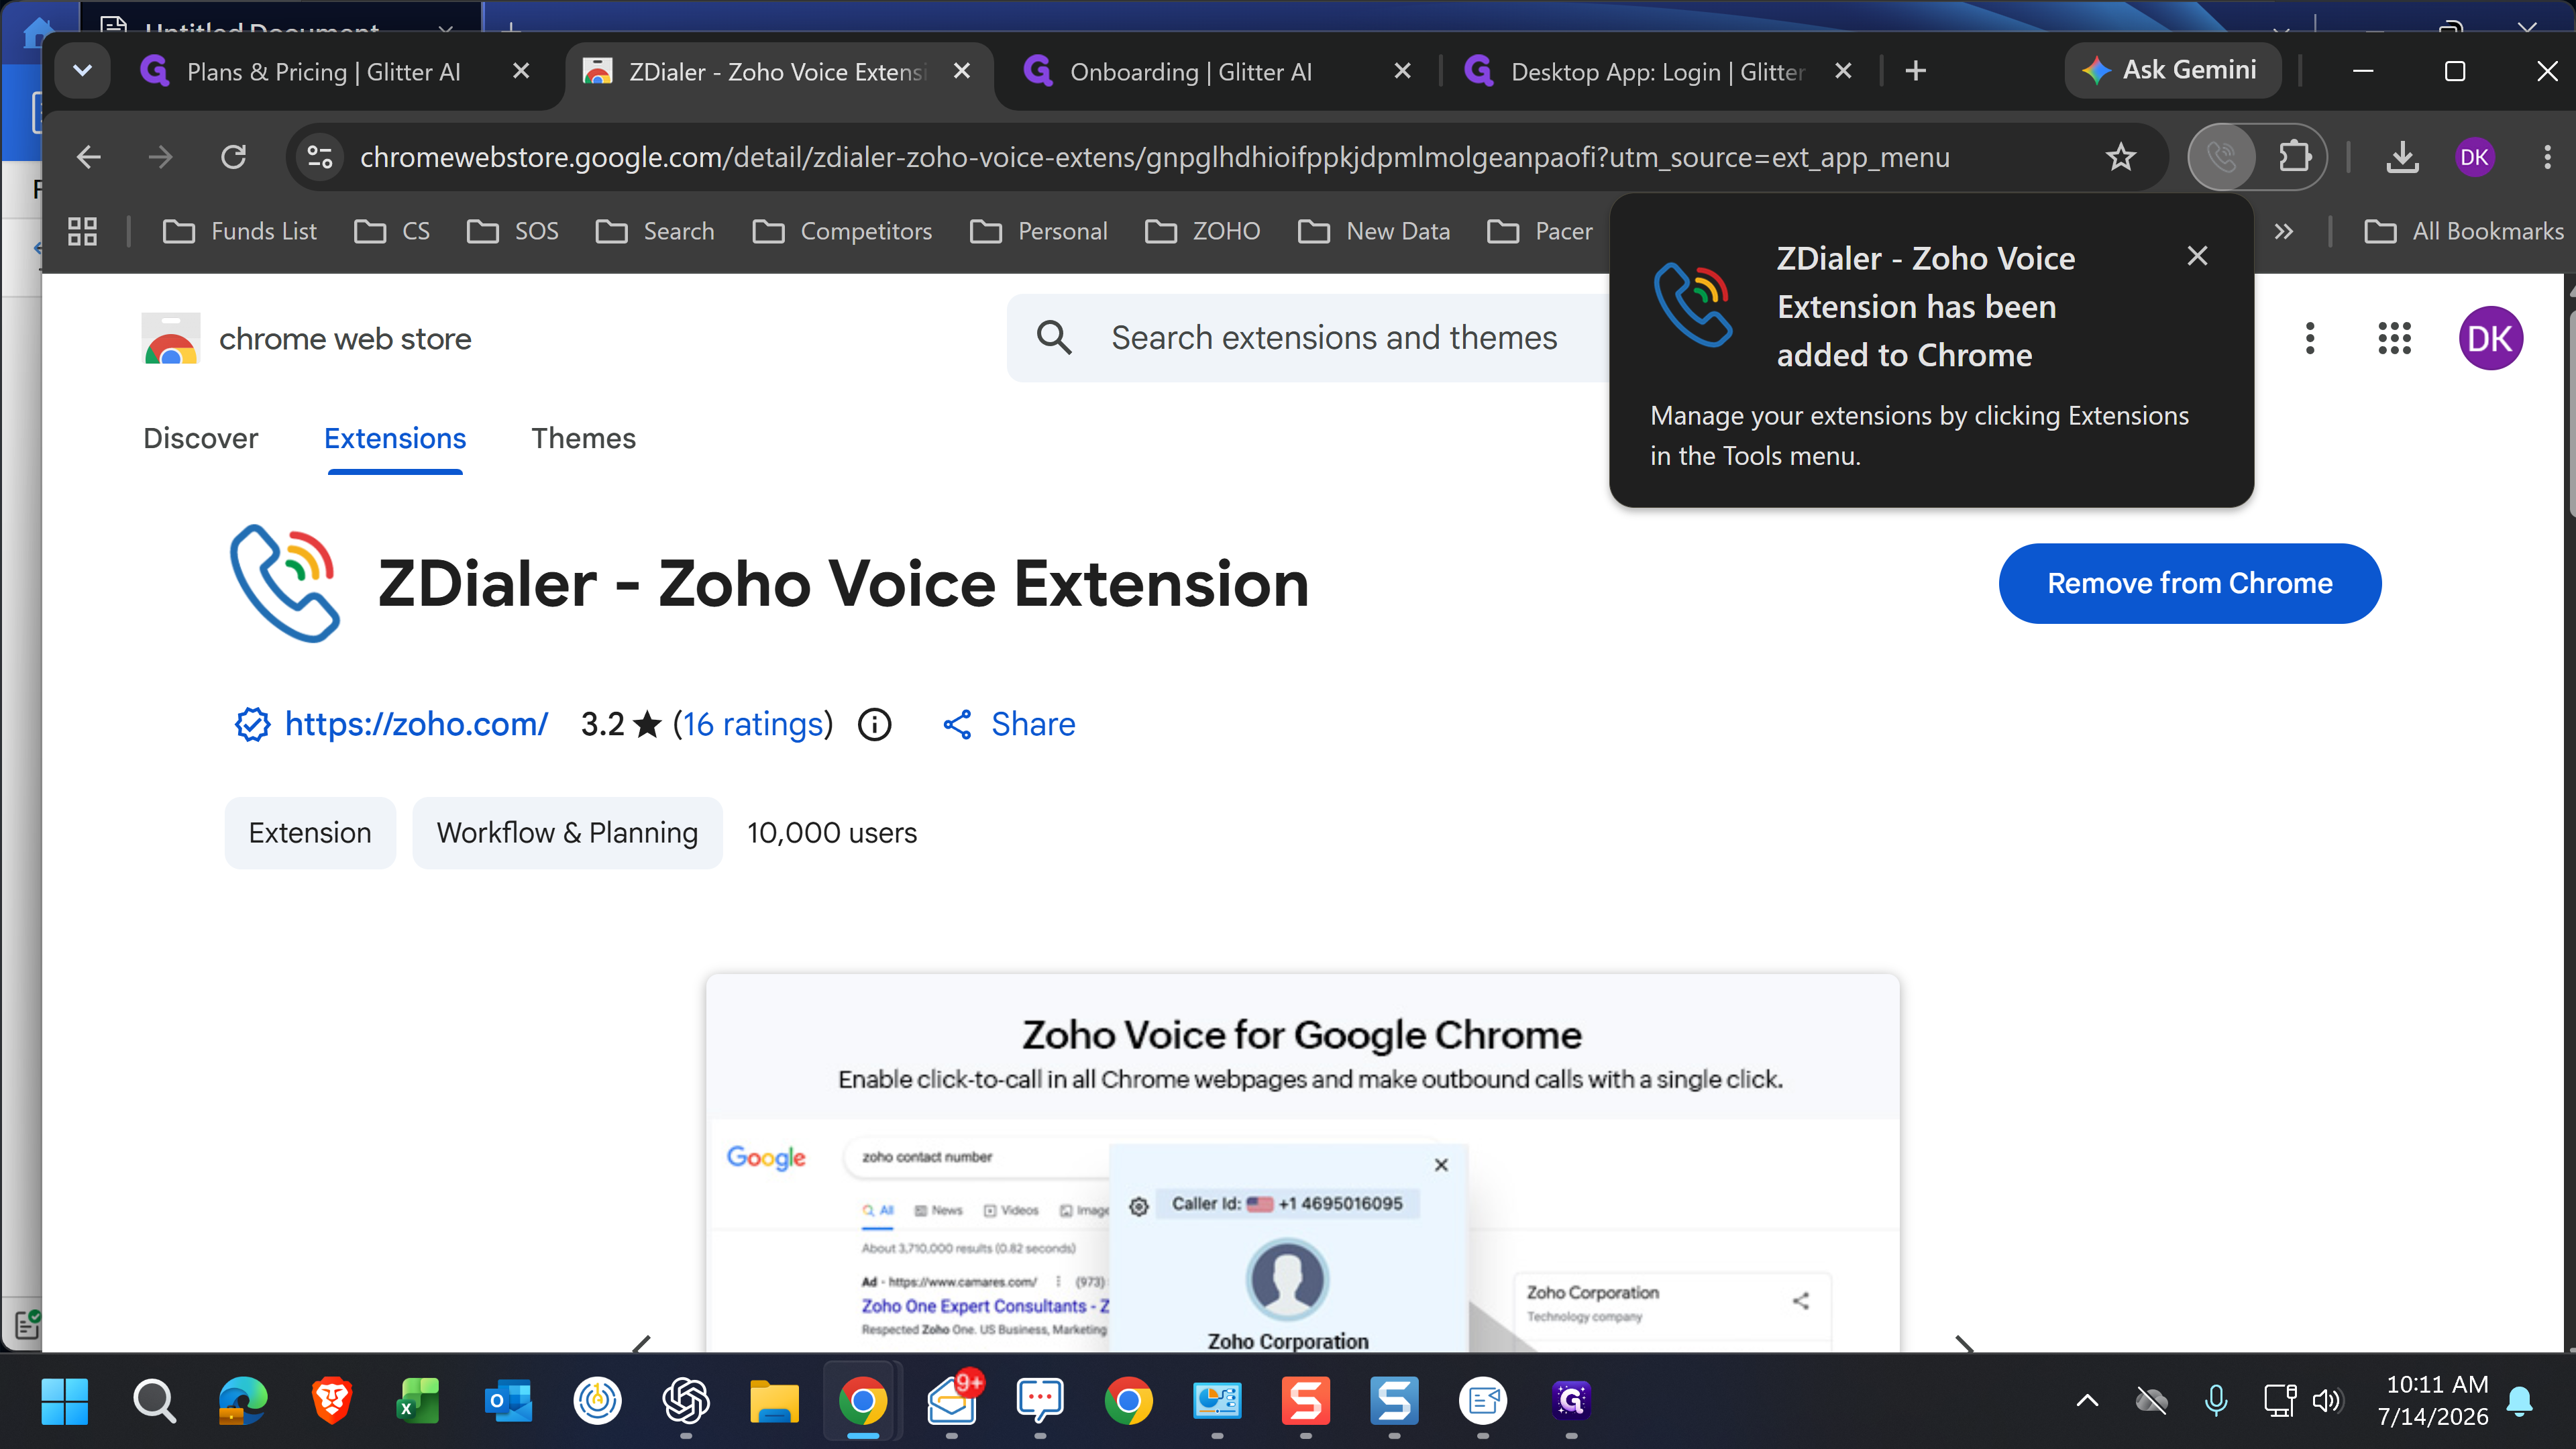Image resolution: width=2576 pixels, height=1449 pixels.
Task: Open bookmarks apps grid icon
Action: tap(82, 231)
